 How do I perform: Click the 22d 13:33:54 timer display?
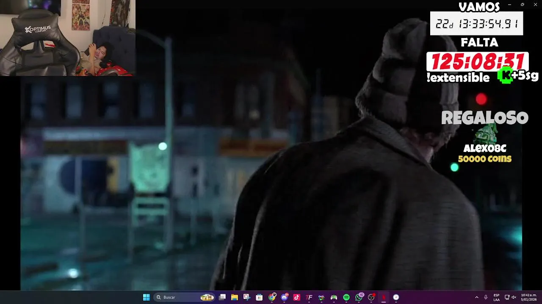click(477, 24)
